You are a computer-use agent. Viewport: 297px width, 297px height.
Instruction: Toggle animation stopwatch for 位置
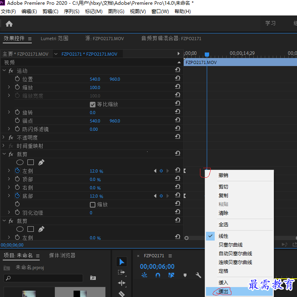[x=17, y=79]
